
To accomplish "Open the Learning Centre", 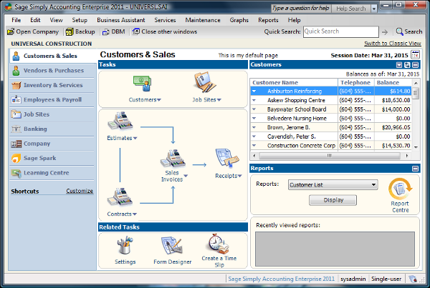I will (x=52, y=173).
